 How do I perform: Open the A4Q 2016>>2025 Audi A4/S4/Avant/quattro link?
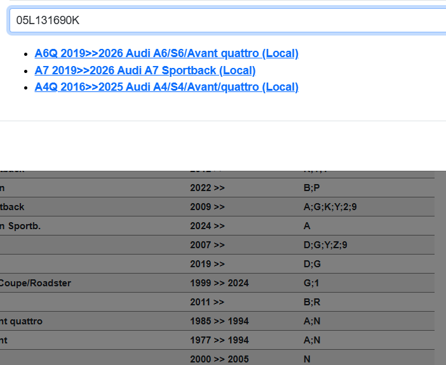(166, 87)
